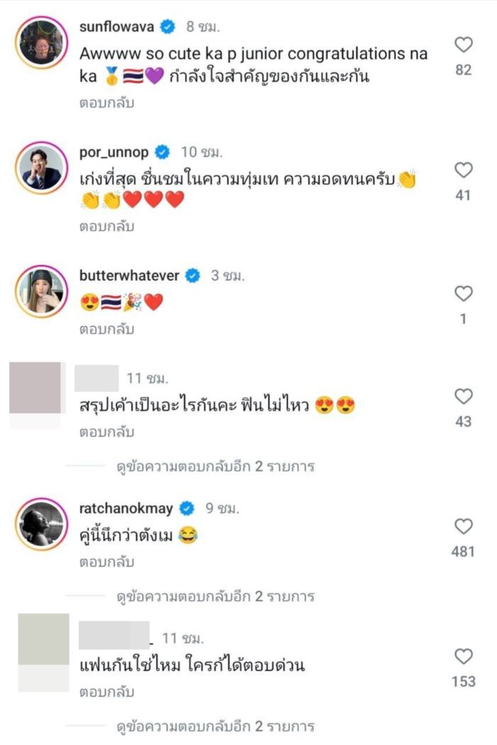
Task: Click the verified badge next to ratchanokmay
Action: pos(187,508)
